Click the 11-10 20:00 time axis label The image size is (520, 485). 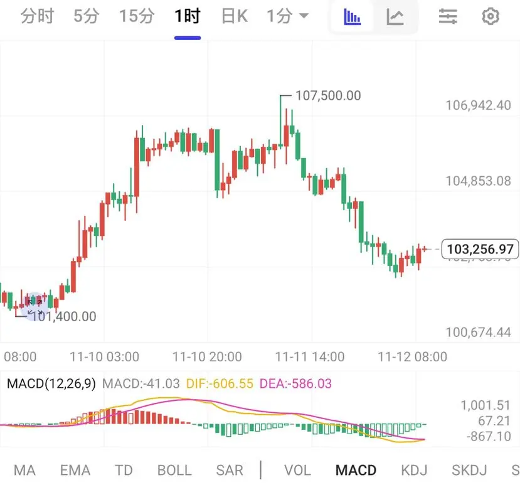[207, 357]
